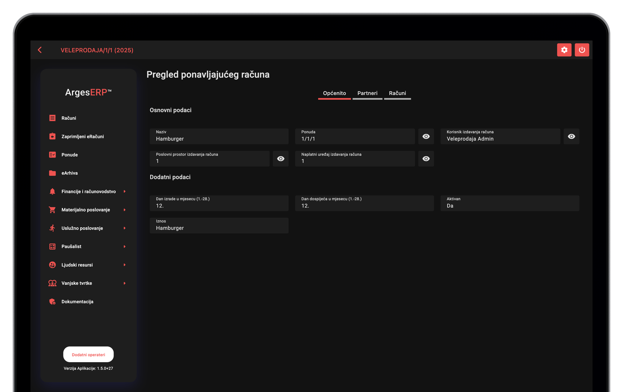Click the Korisnik izdavanja računa field
Image resolution: width=623 pixels, height=392 pixels.
pos(500,137)
